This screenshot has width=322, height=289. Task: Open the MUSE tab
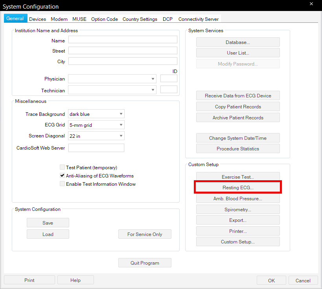[79, 19]
